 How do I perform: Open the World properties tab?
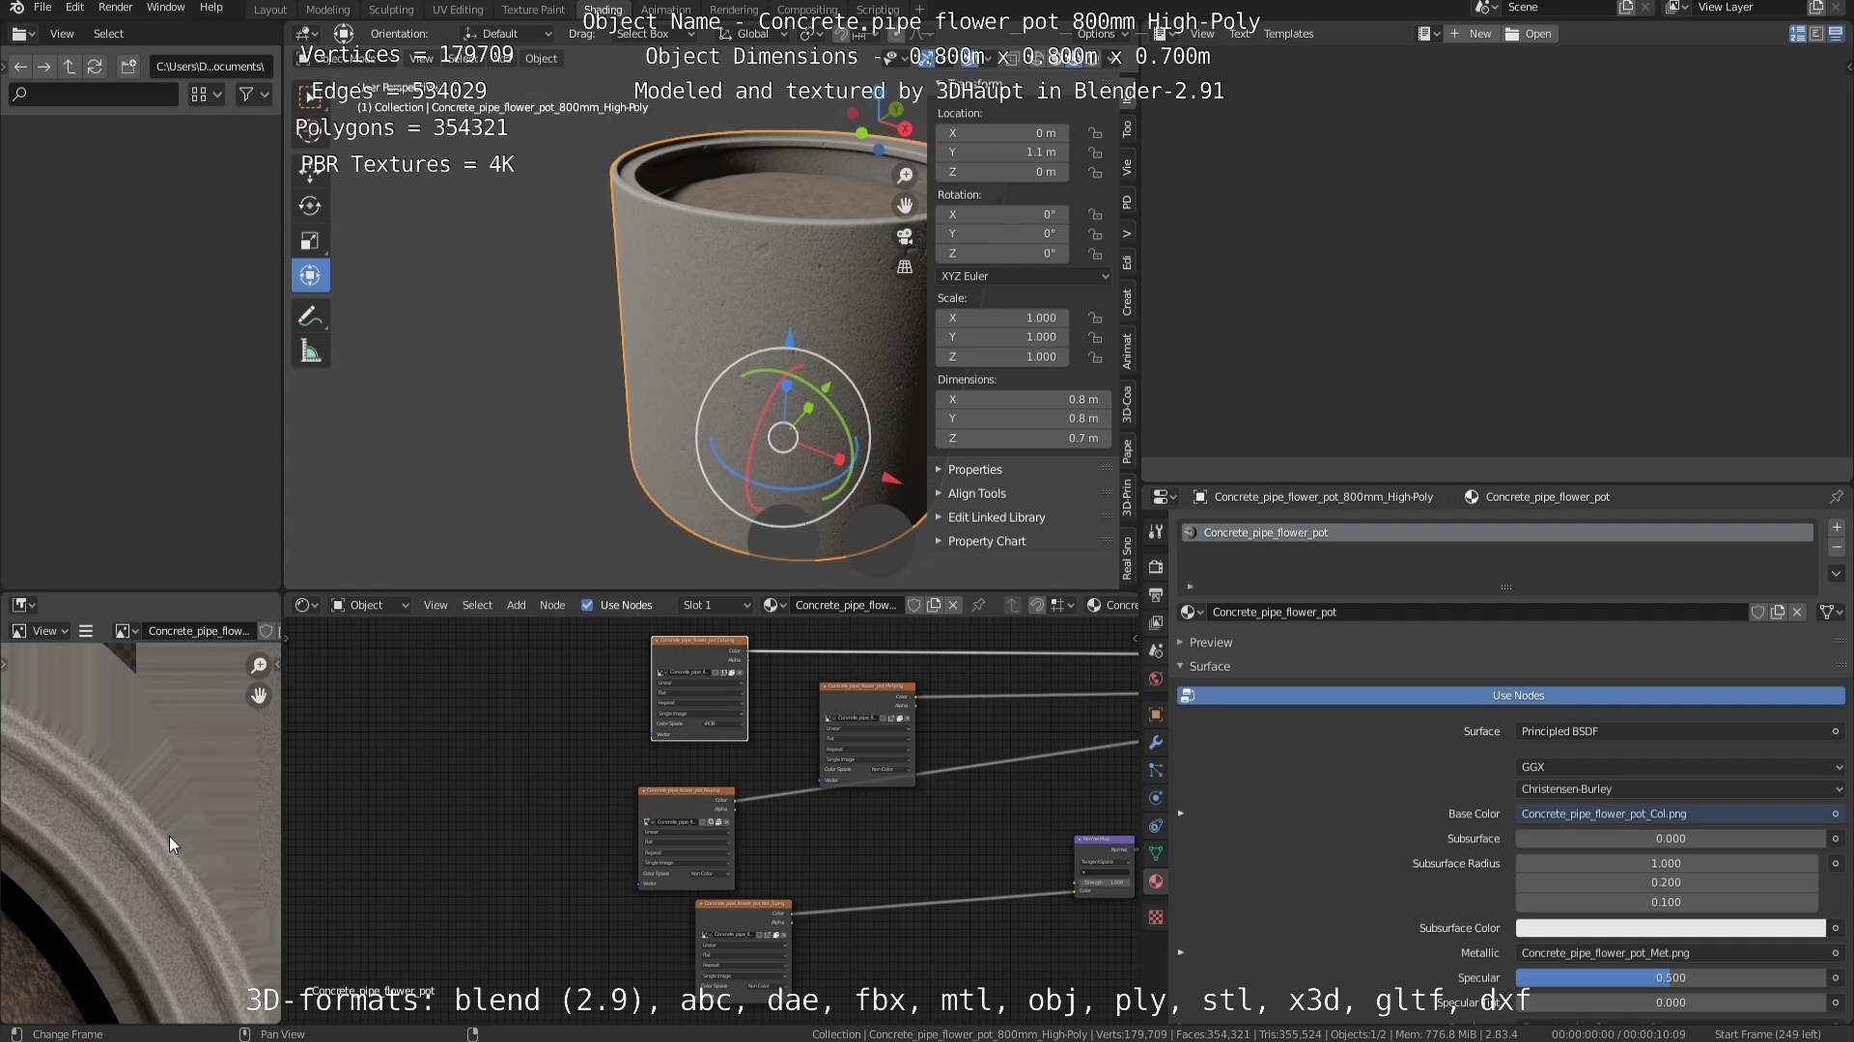(x=1156, y=679)
